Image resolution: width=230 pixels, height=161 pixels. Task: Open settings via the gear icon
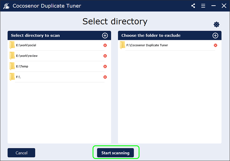pos(216,24)
